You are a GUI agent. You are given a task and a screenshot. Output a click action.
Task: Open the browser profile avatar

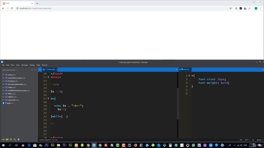pyautogui.click(x=256, y=8)
